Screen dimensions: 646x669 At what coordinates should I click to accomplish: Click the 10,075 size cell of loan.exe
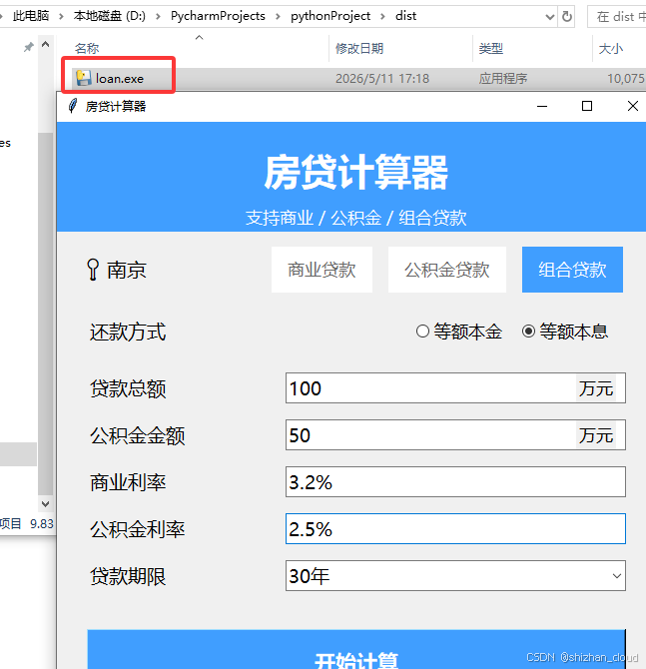tap(625, 79)
